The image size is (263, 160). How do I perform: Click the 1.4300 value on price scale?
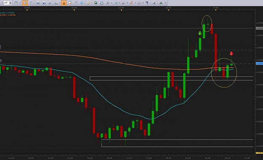[x=260, y=109]
